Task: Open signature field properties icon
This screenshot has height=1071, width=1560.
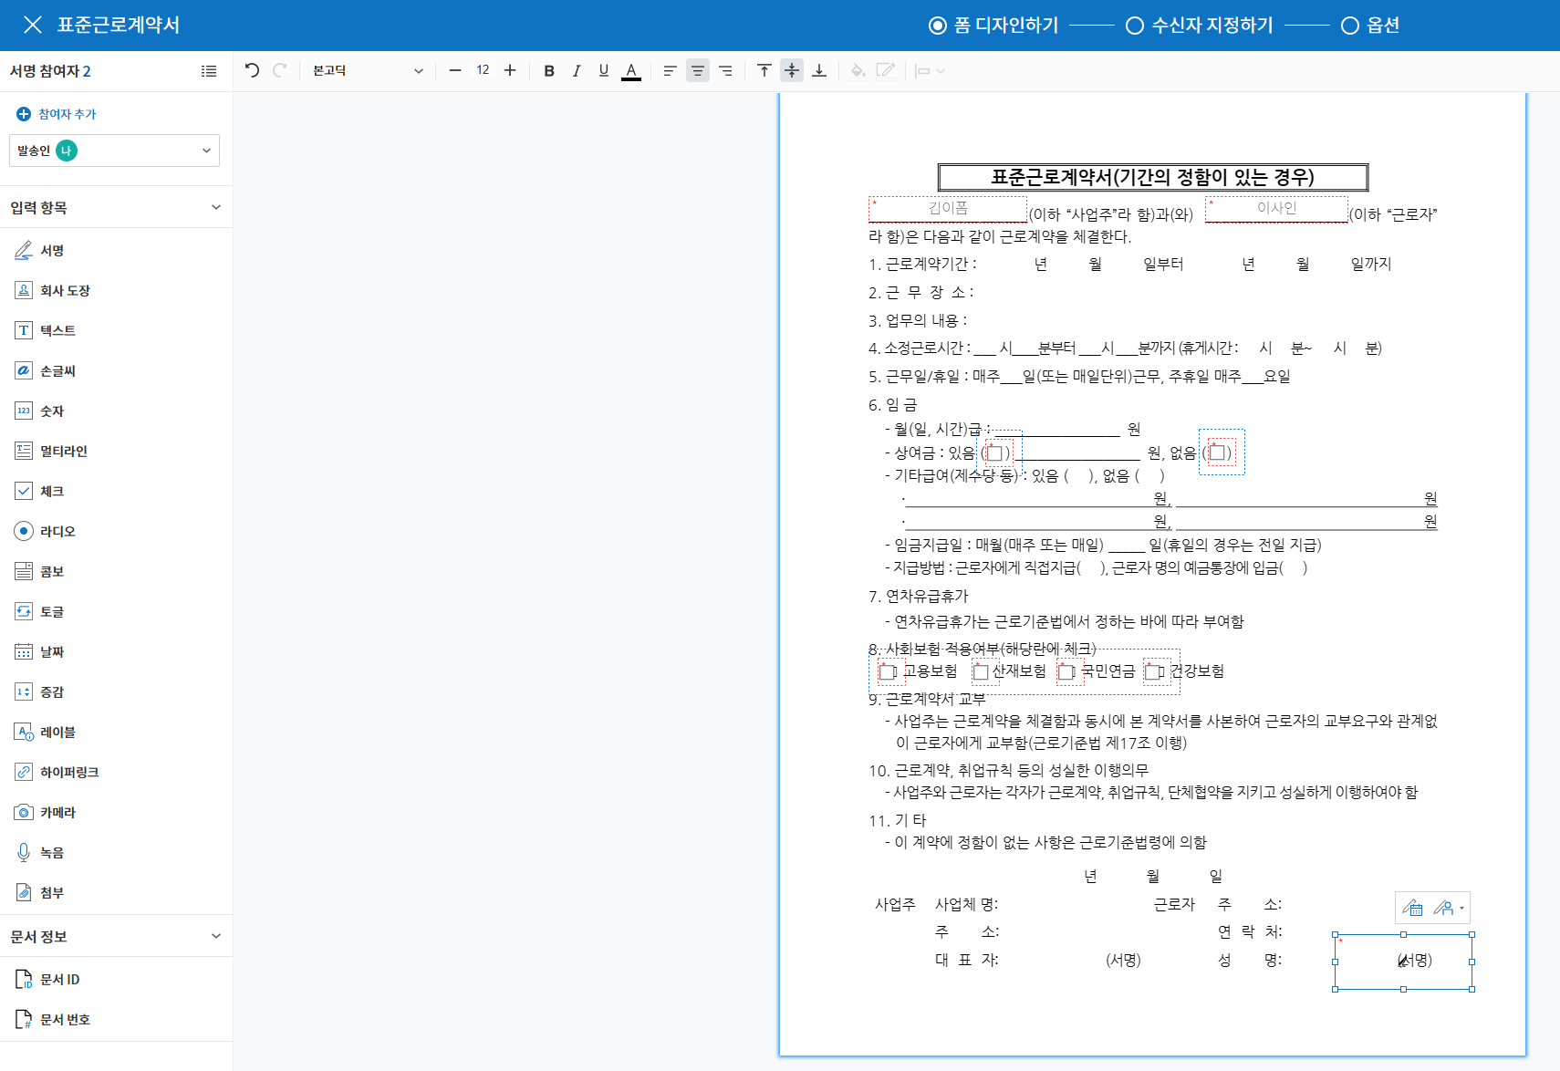Action: click(1412, 908)
